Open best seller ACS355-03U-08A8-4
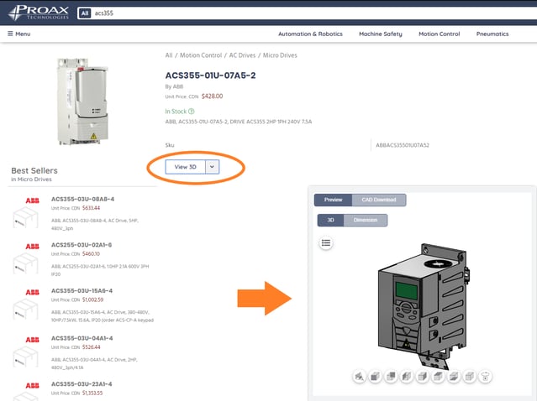The height and width of the screenshot is (401, 537). [x=82, y=199]
